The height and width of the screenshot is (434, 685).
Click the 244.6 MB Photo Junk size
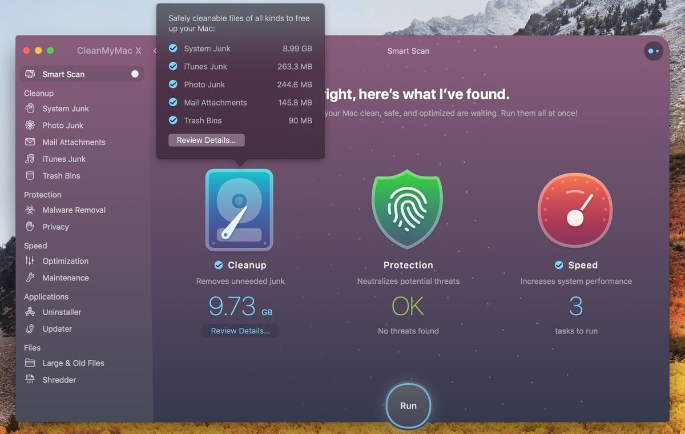pos(295,85)
